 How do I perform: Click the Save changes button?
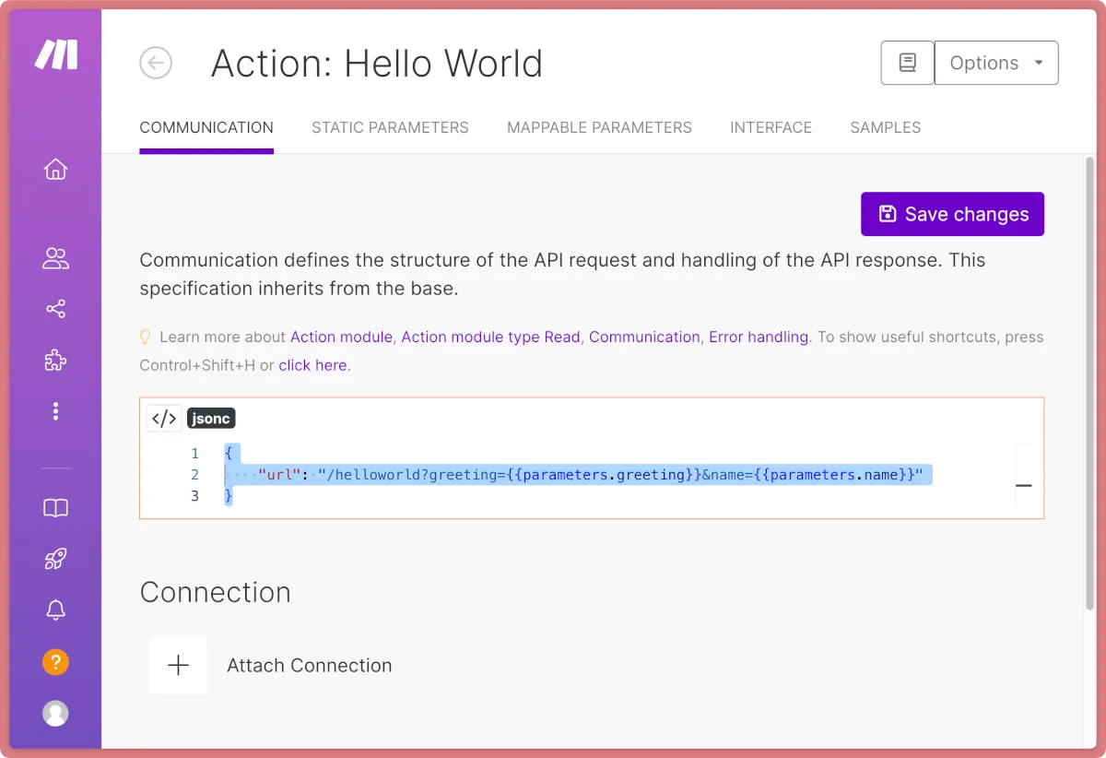[952, 214]
